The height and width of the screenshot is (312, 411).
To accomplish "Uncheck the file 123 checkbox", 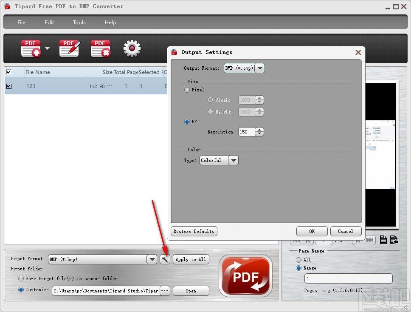I will coord(8,86).
